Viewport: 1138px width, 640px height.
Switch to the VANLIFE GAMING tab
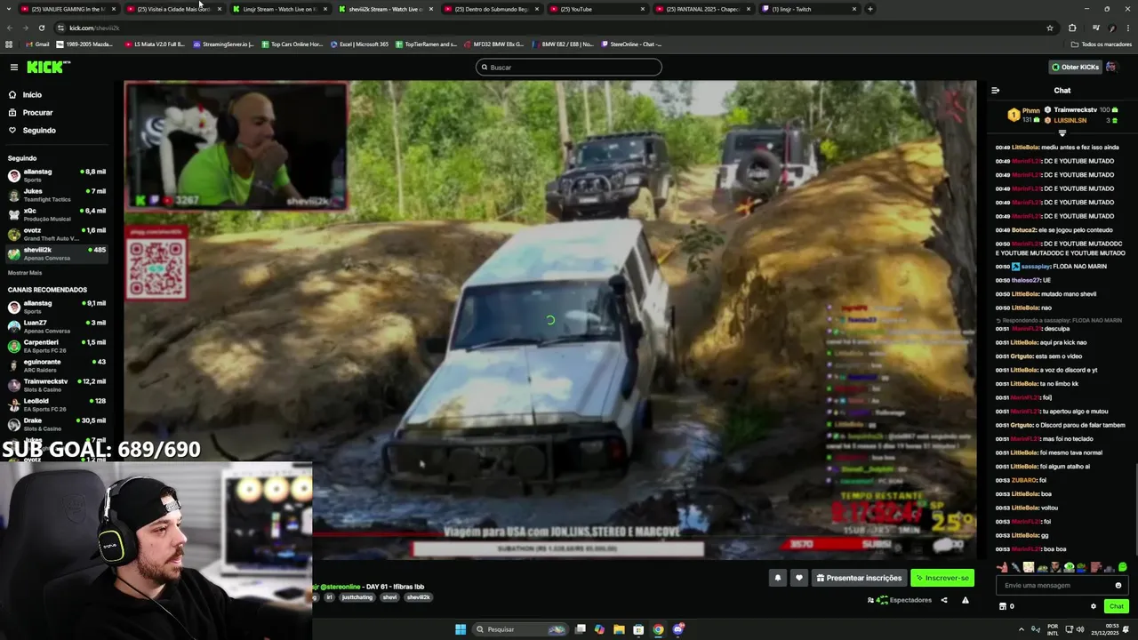click(68, 9)
